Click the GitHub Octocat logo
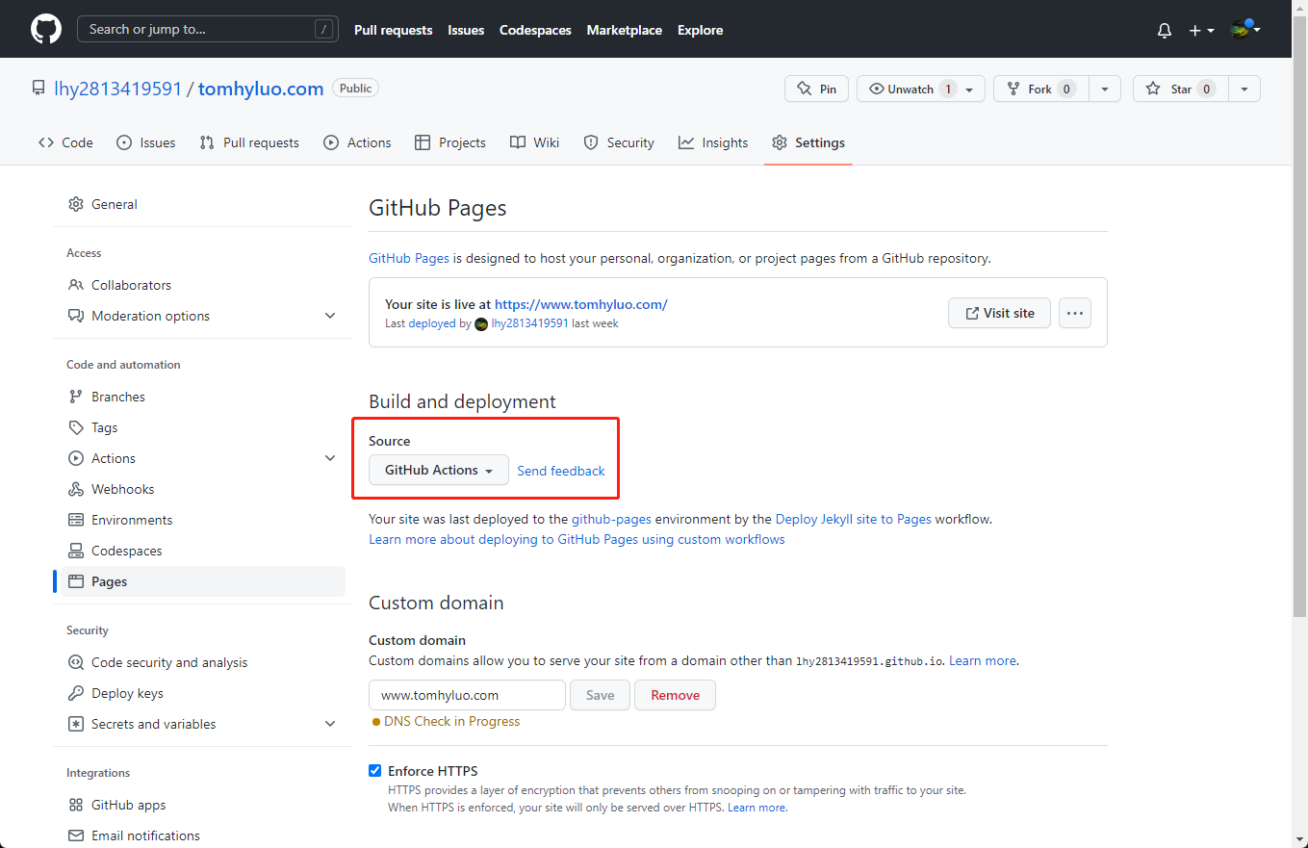The width and height of the screenshot is (1308, 848). coord(45,29)
